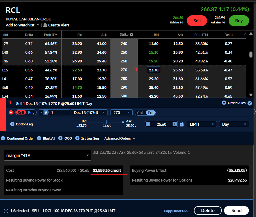Open the 270 strike dropdown

121,113
